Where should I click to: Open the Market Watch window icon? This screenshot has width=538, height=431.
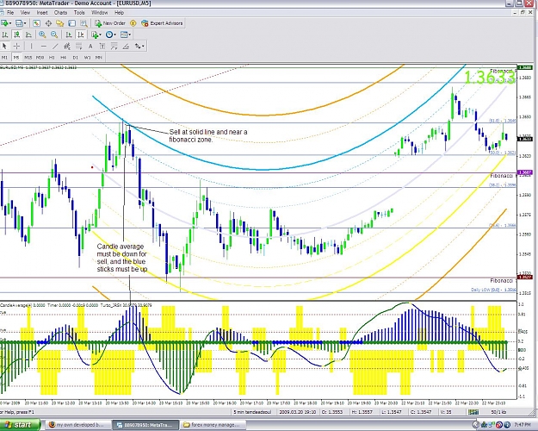click(37, 23)
